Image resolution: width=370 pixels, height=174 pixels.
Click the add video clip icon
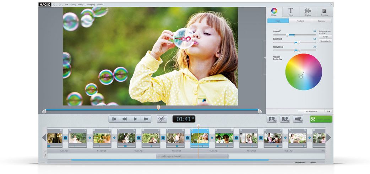pyautogui.click(x=298, y=120)
